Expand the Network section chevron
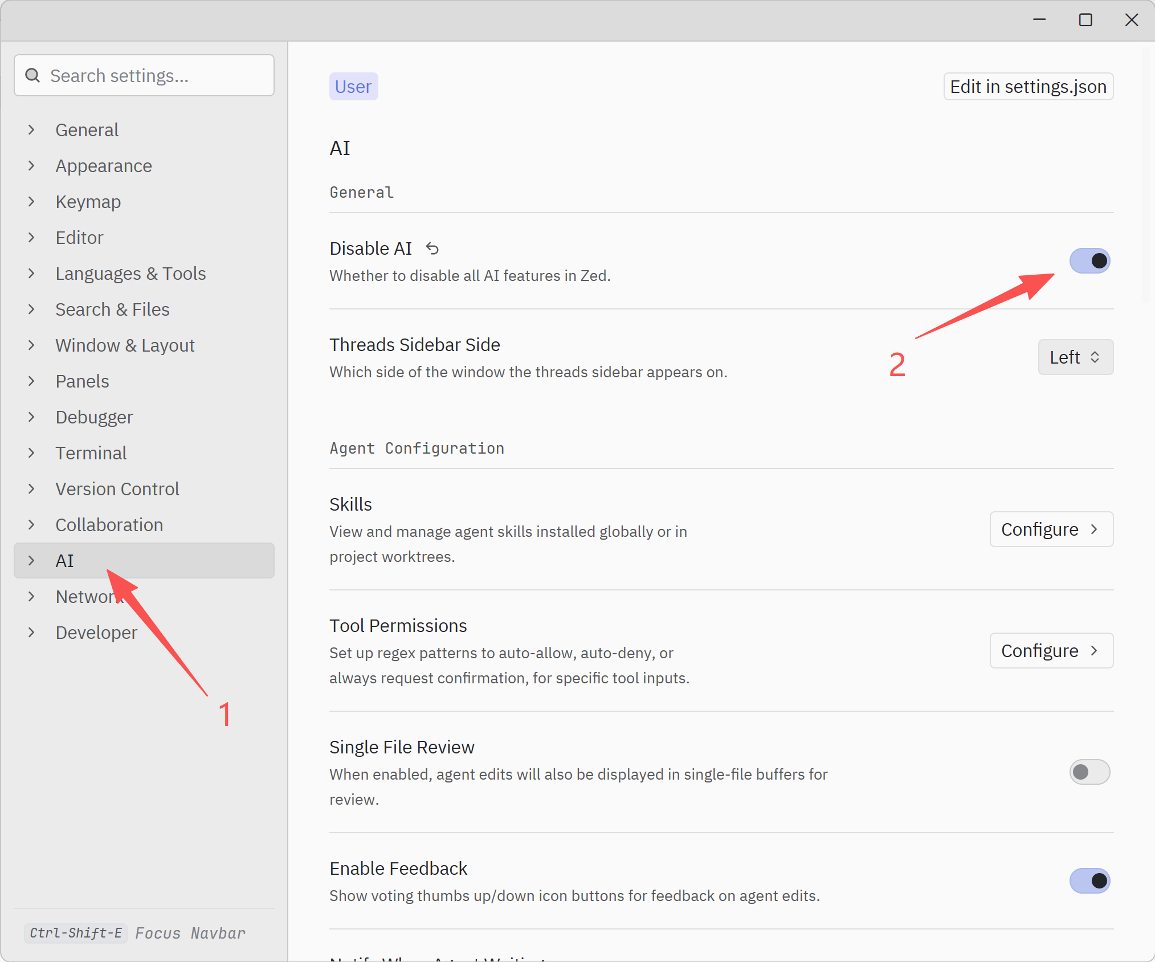 [x=32, y=597]
